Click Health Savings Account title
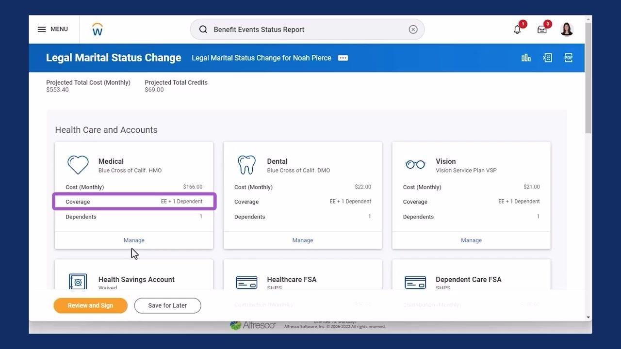This screenshot has width=621, height=349. click(136, 280)
